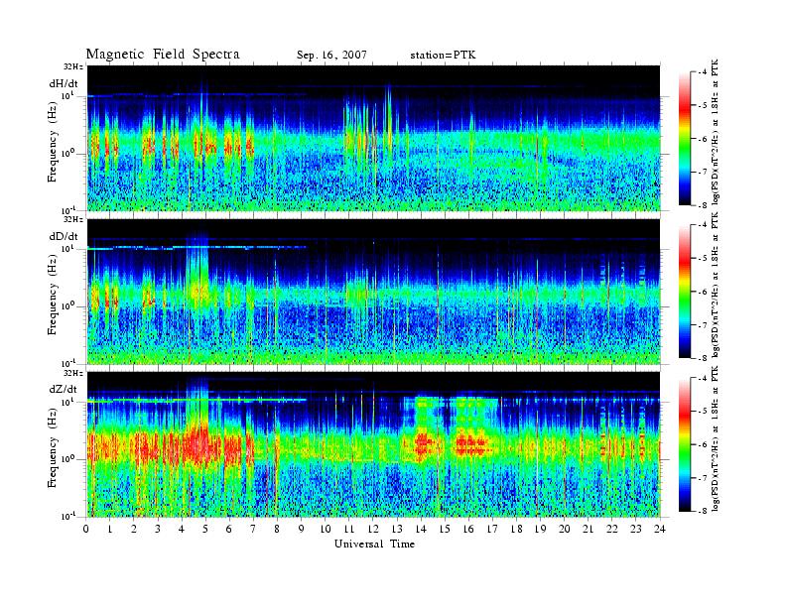Image resolution: width=786 pixels, height=607 pixels.
Task: Click time axis tick label "5"
Action: (x=205, y=529)
